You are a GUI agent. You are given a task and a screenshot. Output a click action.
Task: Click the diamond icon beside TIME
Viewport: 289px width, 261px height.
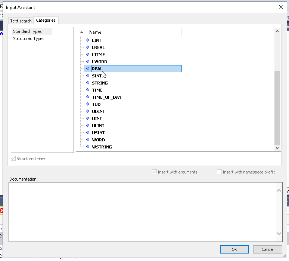[88, 90]
